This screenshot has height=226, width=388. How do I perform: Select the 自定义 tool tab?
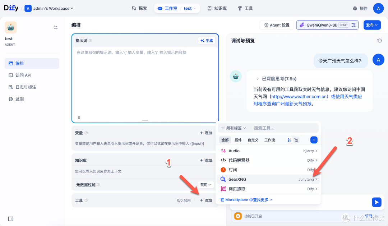(x=253, y=140)
